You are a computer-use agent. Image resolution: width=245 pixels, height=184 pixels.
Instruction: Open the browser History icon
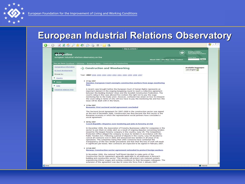(x=82, y=45)
